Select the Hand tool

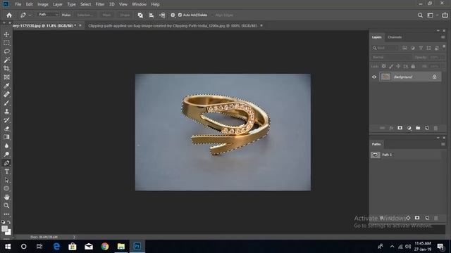point(6,197)
